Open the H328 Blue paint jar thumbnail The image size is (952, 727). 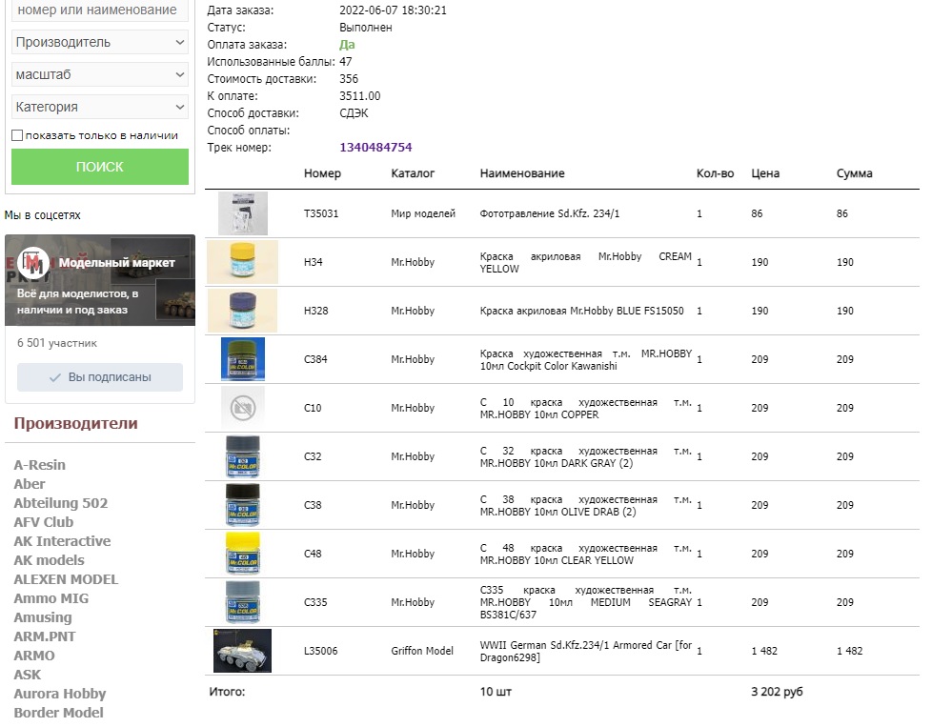[x=242, y=311]
